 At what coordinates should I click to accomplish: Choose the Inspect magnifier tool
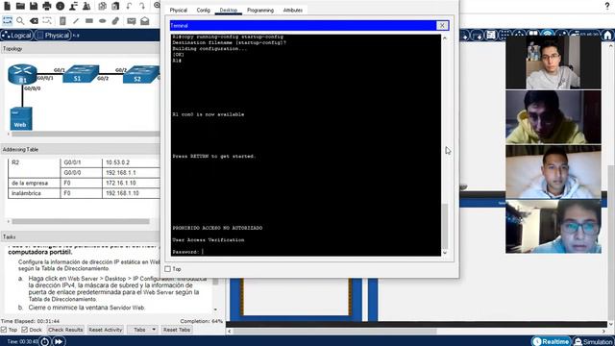(20, 21)
